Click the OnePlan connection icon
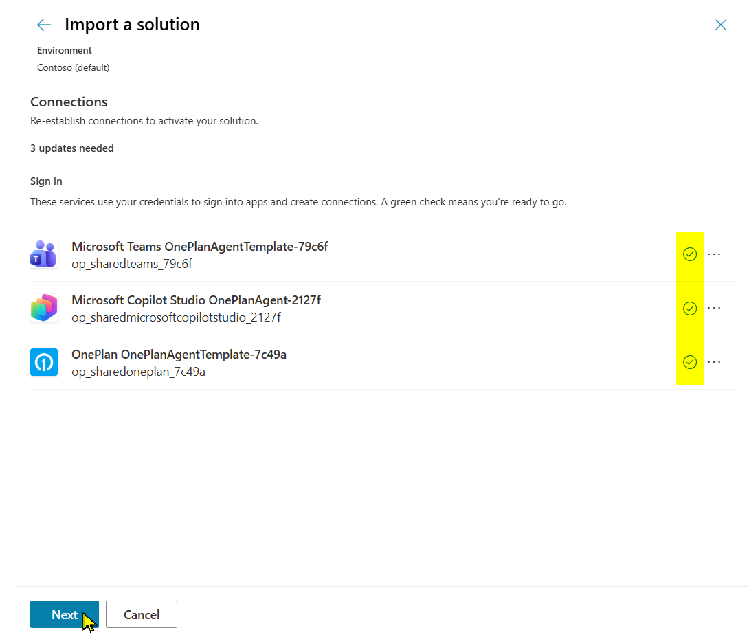 click(44, 362)
